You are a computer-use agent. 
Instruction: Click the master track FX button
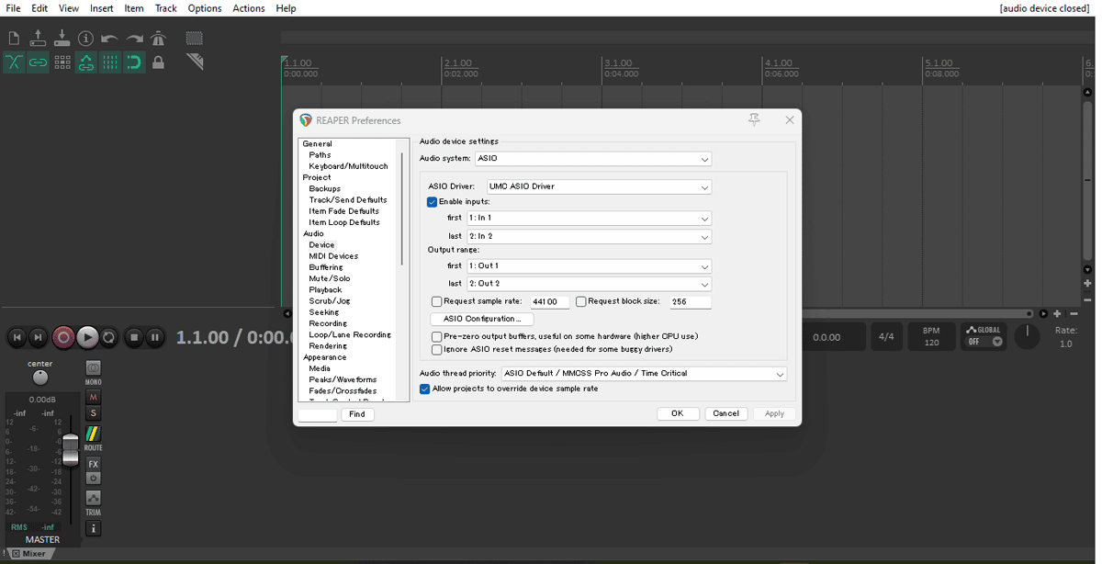pyautogui.click(x=93, y=464)
